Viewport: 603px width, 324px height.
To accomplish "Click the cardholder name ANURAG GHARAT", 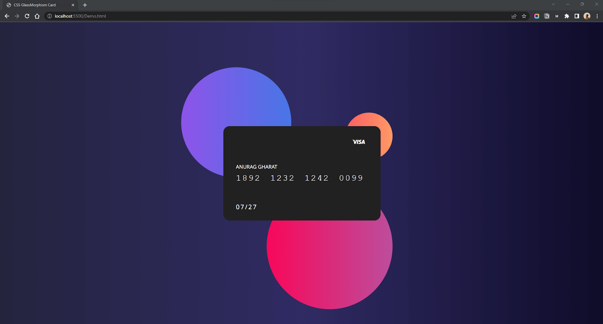I will [x=257, y=167].
